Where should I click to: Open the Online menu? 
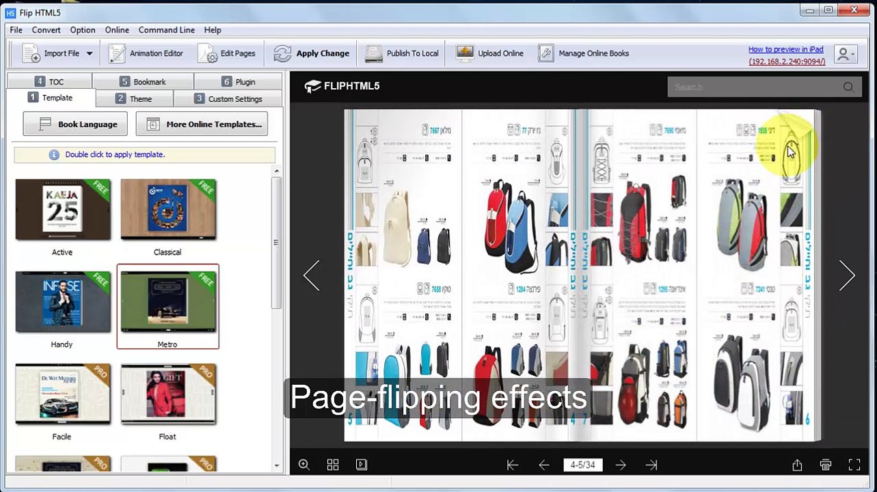(x=117, y=30)
